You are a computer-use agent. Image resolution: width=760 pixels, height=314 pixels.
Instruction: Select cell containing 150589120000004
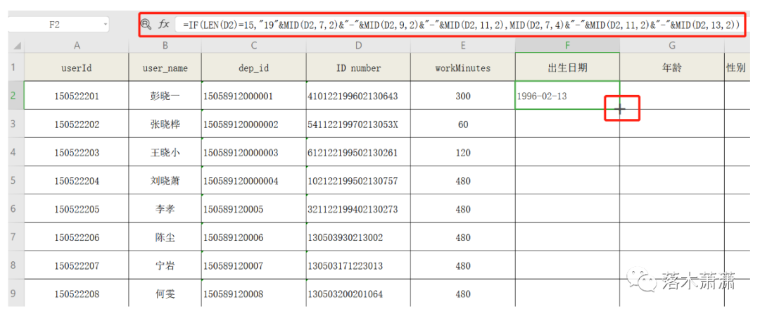point(253,181)
